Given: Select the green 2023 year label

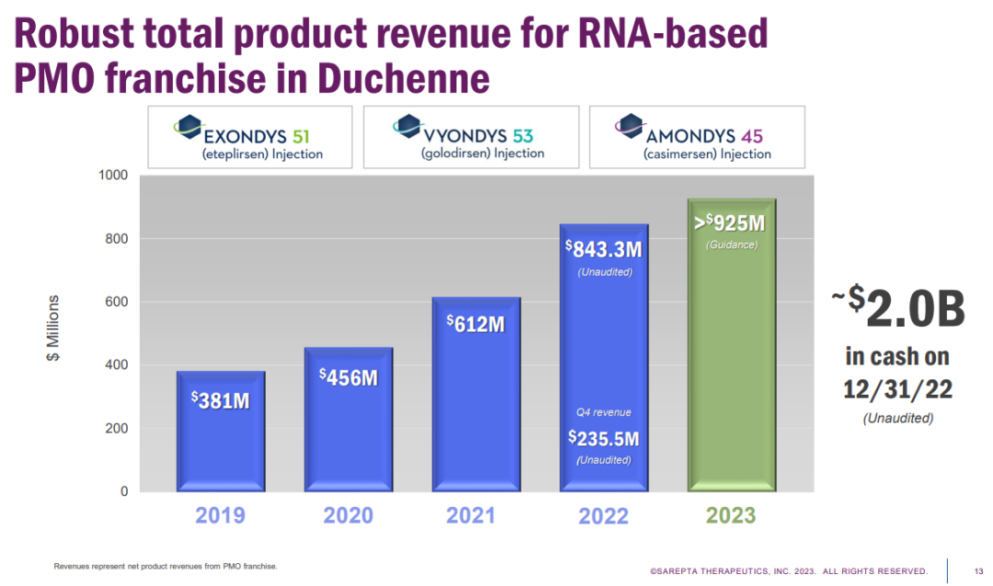Looking at the screenshot, I should [730, 515].
